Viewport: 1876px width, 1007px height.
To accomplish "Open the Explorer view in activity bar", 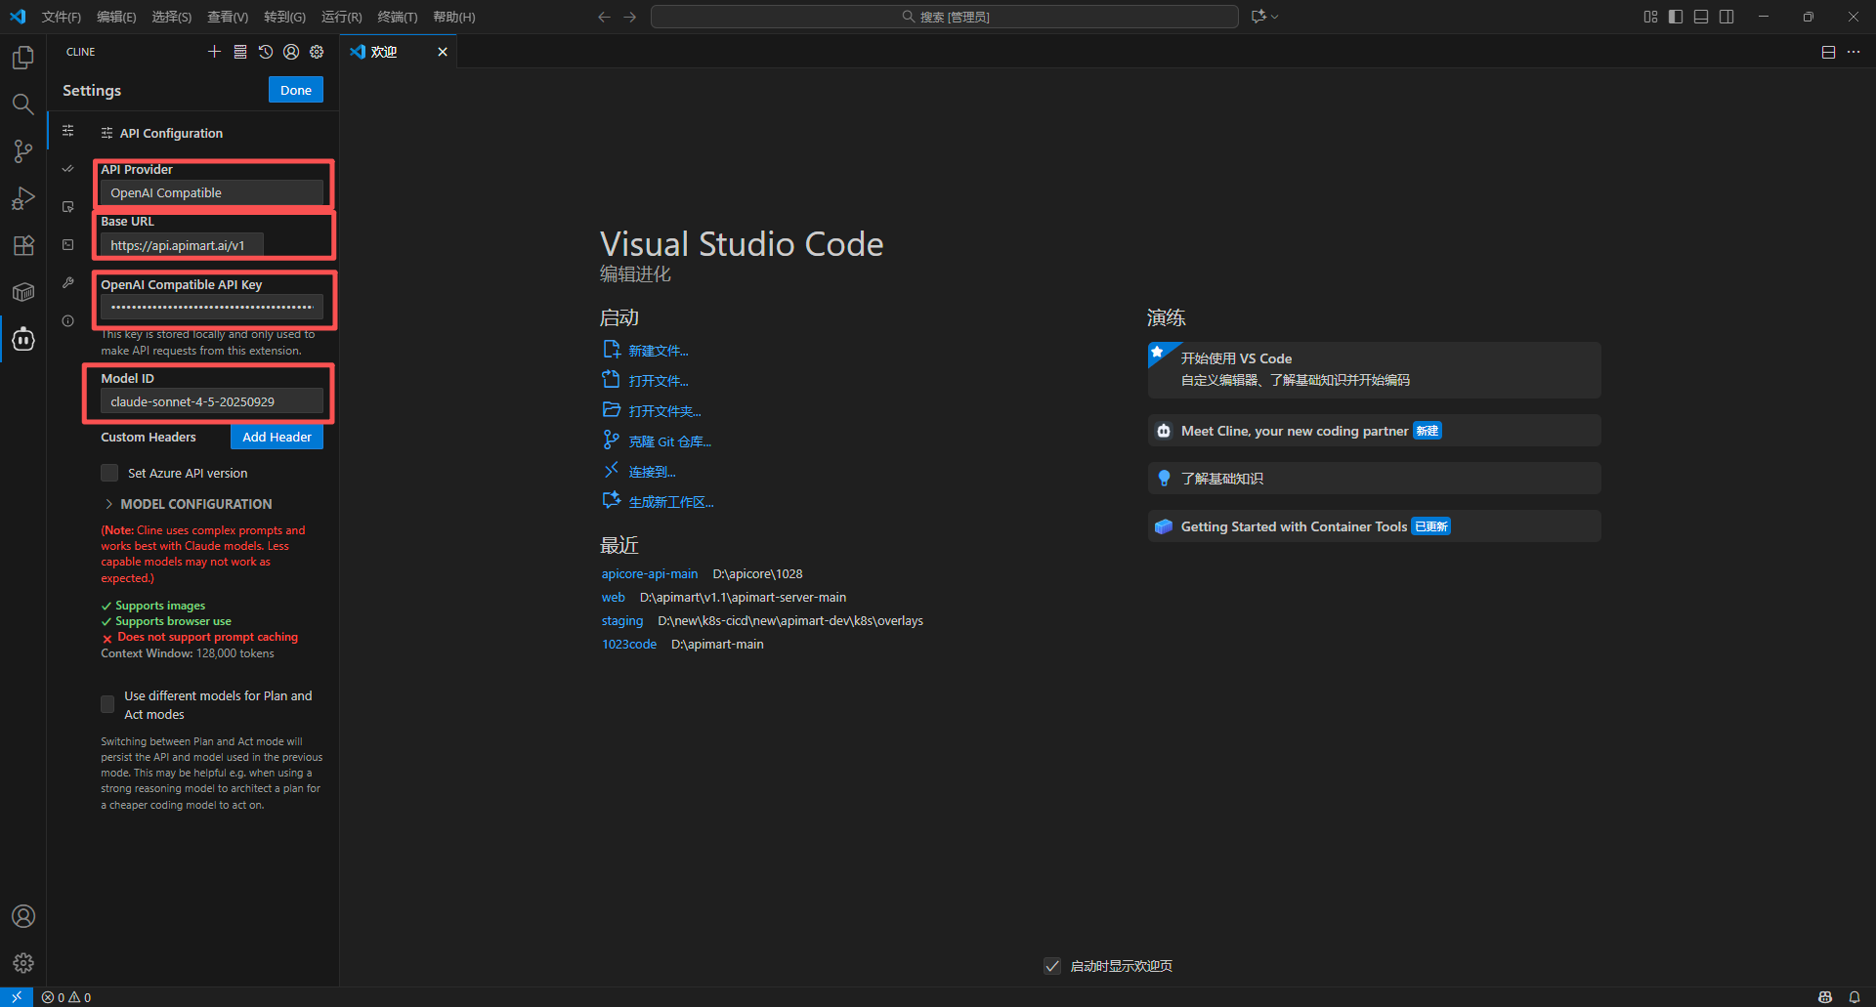I will click(x=23, y=59).
